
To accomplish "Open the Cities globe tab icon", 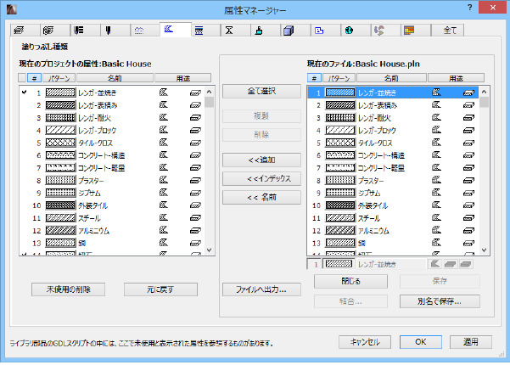I will click(x=356, y=31).
